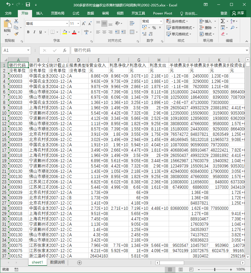Click the Increase Decimal icon
Image resolution: width=251 pixels, height=273 pixels.
(144, 34)
